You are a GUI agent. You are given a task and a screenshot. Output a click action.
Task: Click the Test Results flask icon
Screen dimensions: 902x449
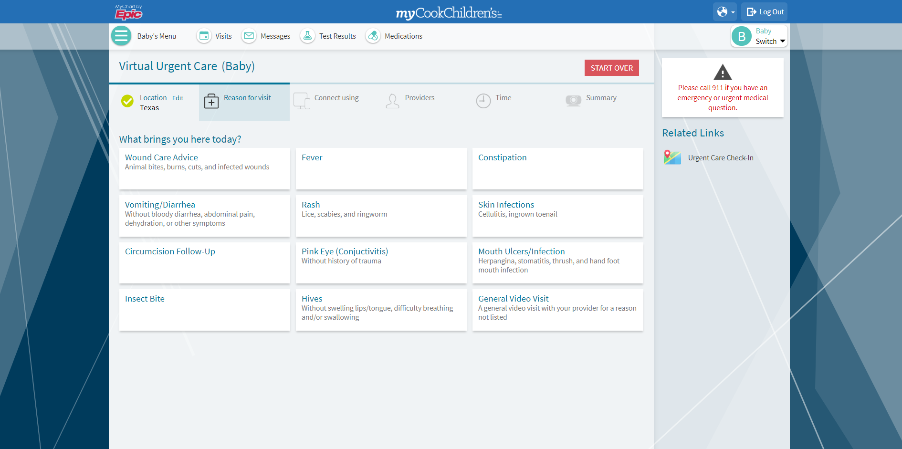pos(307,36)
